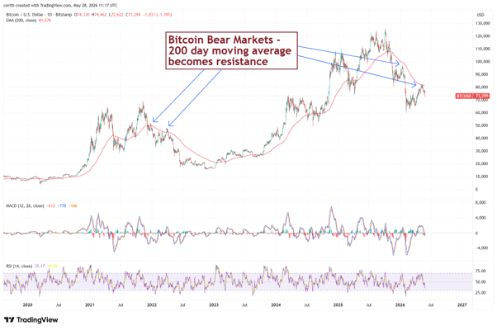Click the '10,000' price axis label

coord(483,177)
